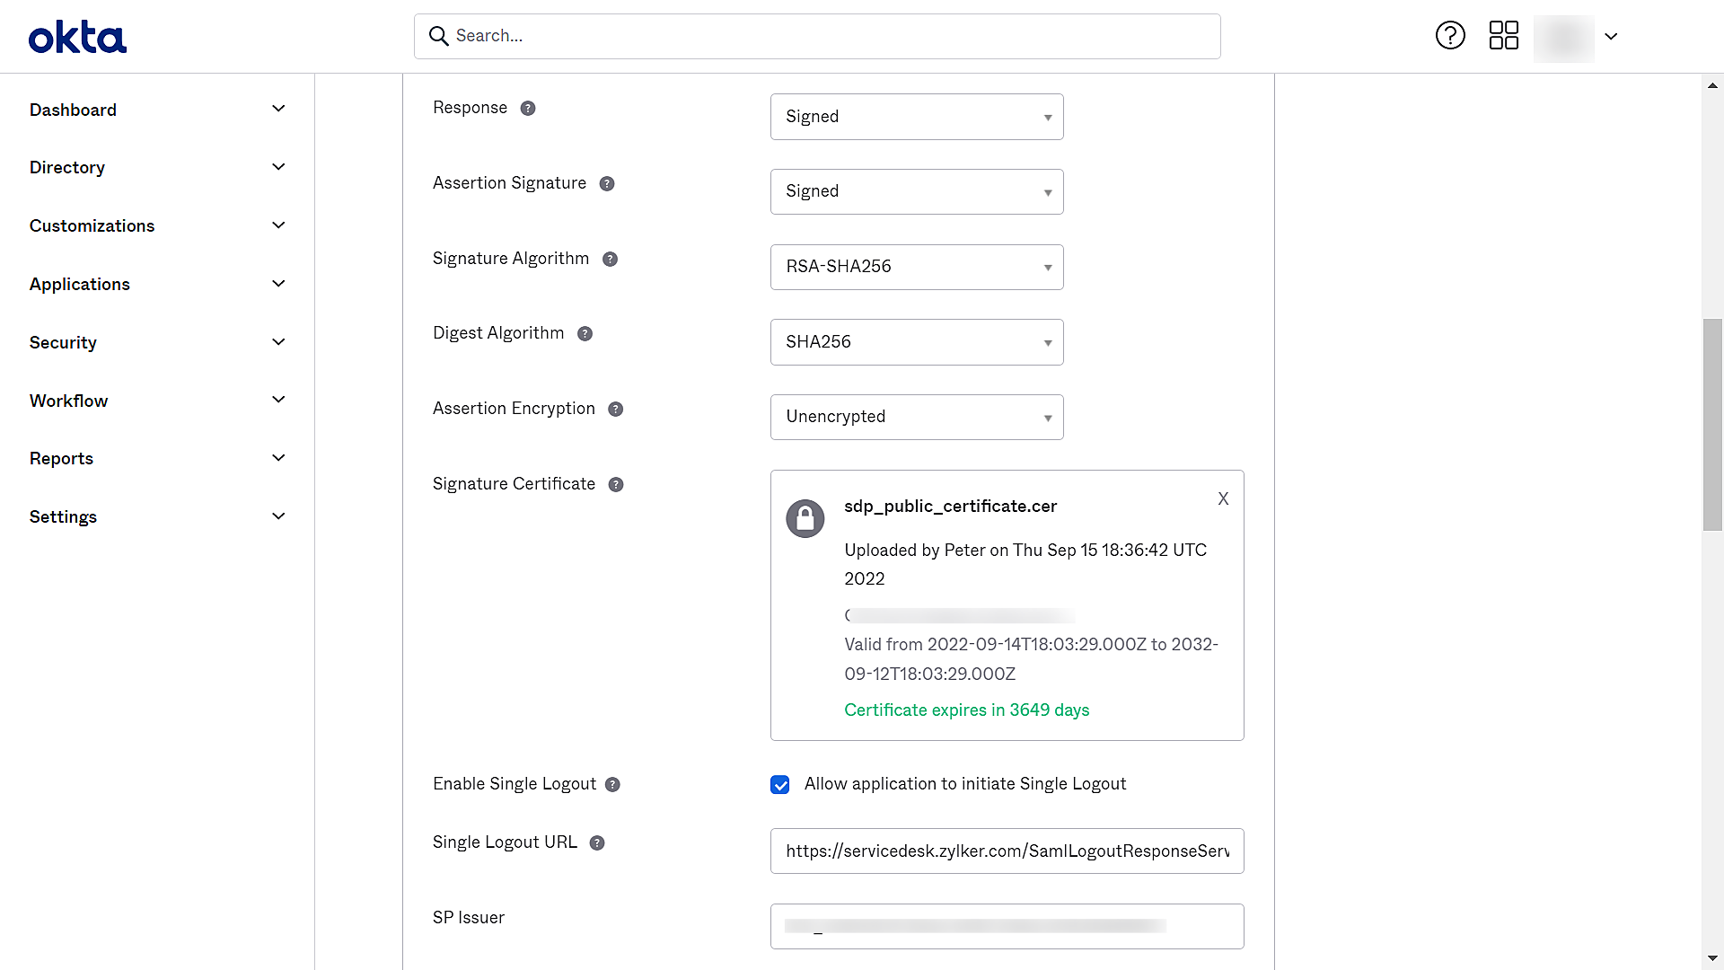Expand the Workflow sidebar section
Viewport: 1724px width, 970px height.
[x=157, y=401]
